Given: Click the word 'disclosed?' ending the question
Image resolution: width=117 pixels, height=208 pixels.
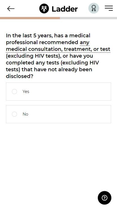Looking at the screenshot, I should click(19, 76).
